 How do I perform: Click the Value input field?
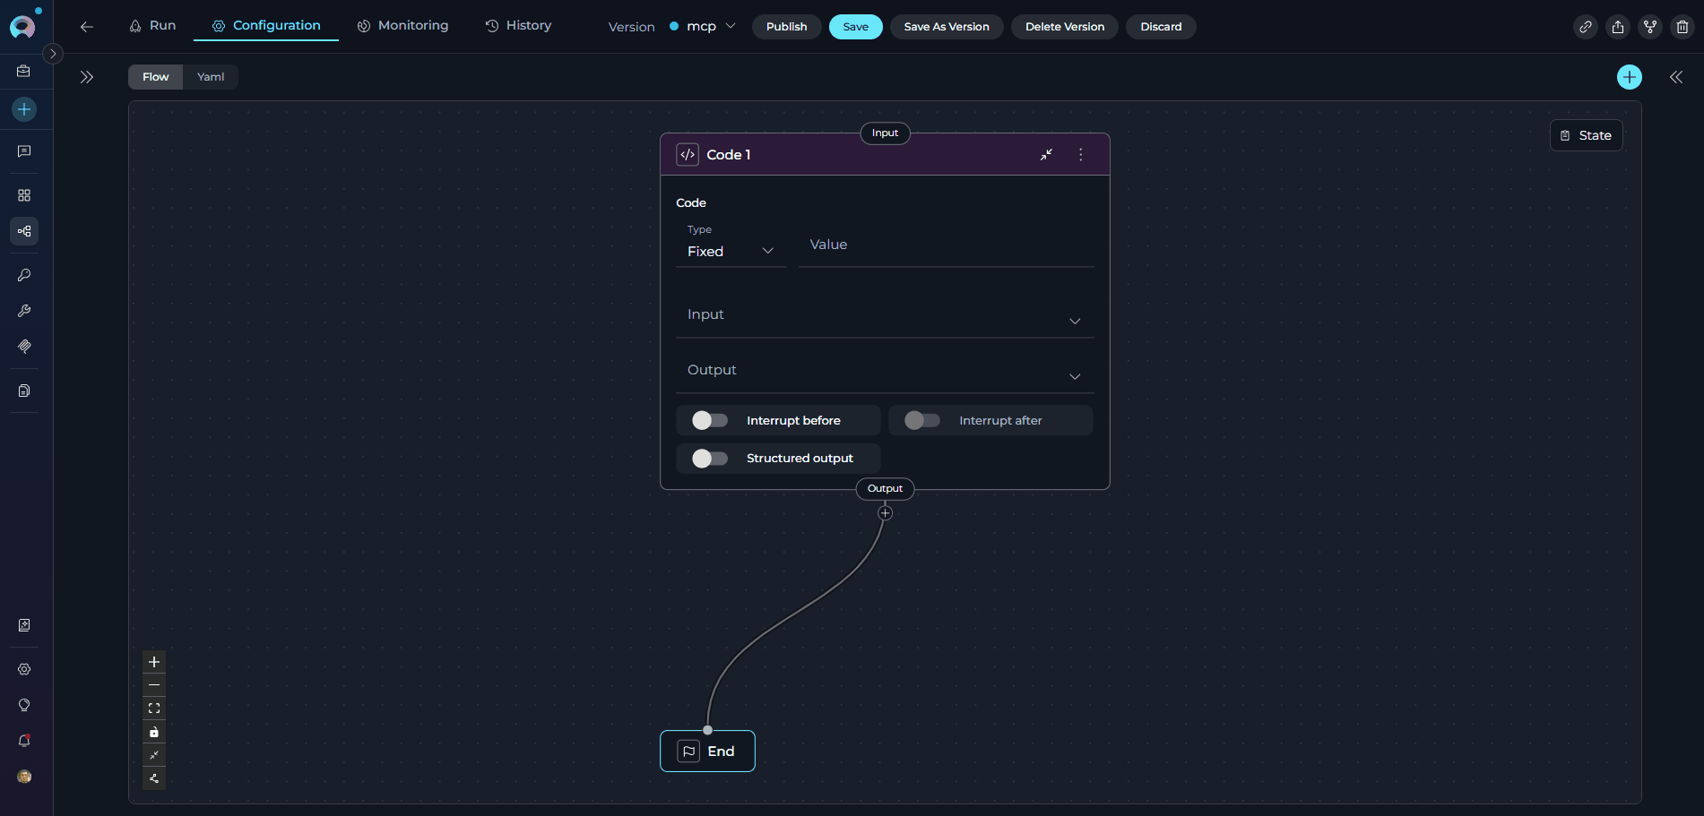(x=946, y=245)
